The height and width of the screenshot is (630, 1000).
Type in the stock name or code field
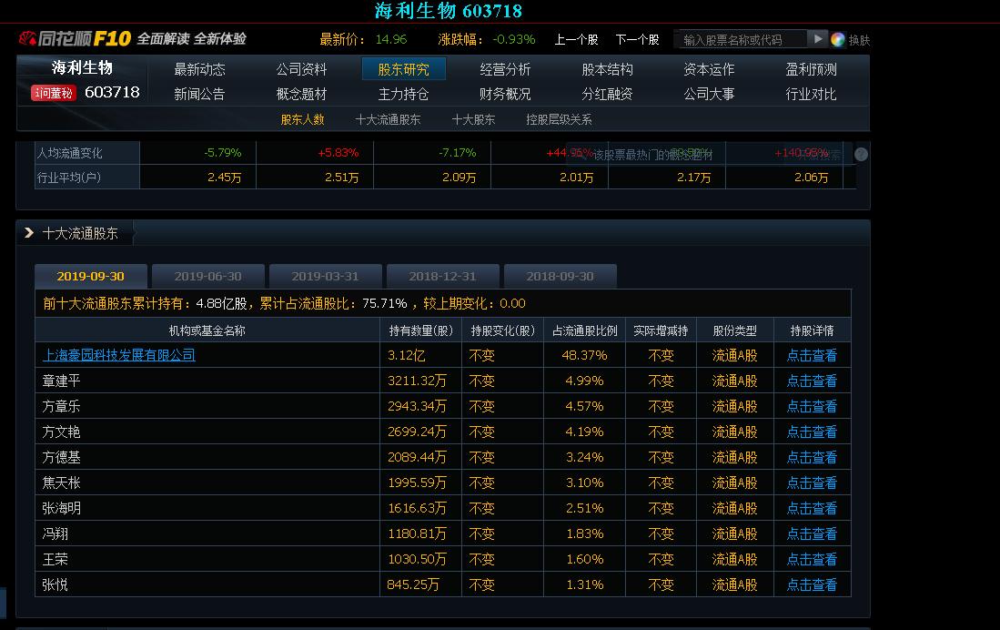(x=743, y=39)
